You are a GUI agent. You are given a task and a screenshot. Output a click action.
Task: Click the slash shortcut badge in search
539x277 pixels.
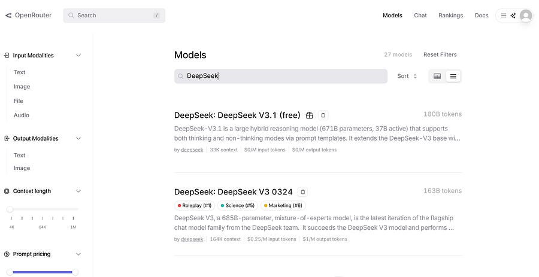pyautogui.click(x=156, y=16)
